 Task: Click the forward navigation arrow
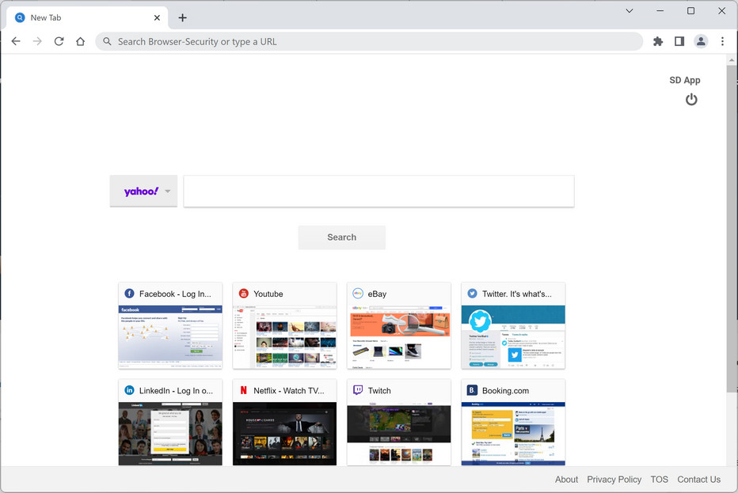pyautogui.click(x=37, y=41)
